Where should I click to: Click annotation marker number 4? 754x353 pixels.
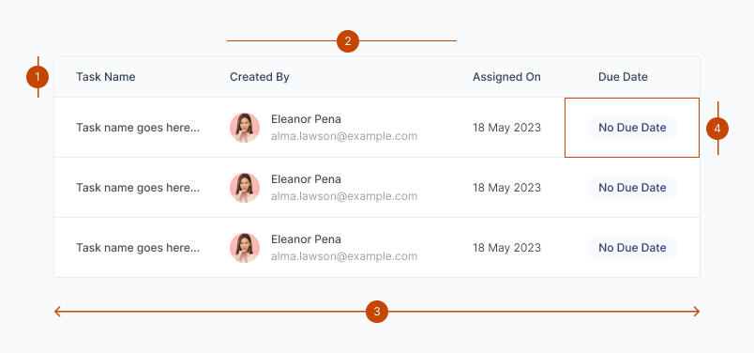[717, 129]
